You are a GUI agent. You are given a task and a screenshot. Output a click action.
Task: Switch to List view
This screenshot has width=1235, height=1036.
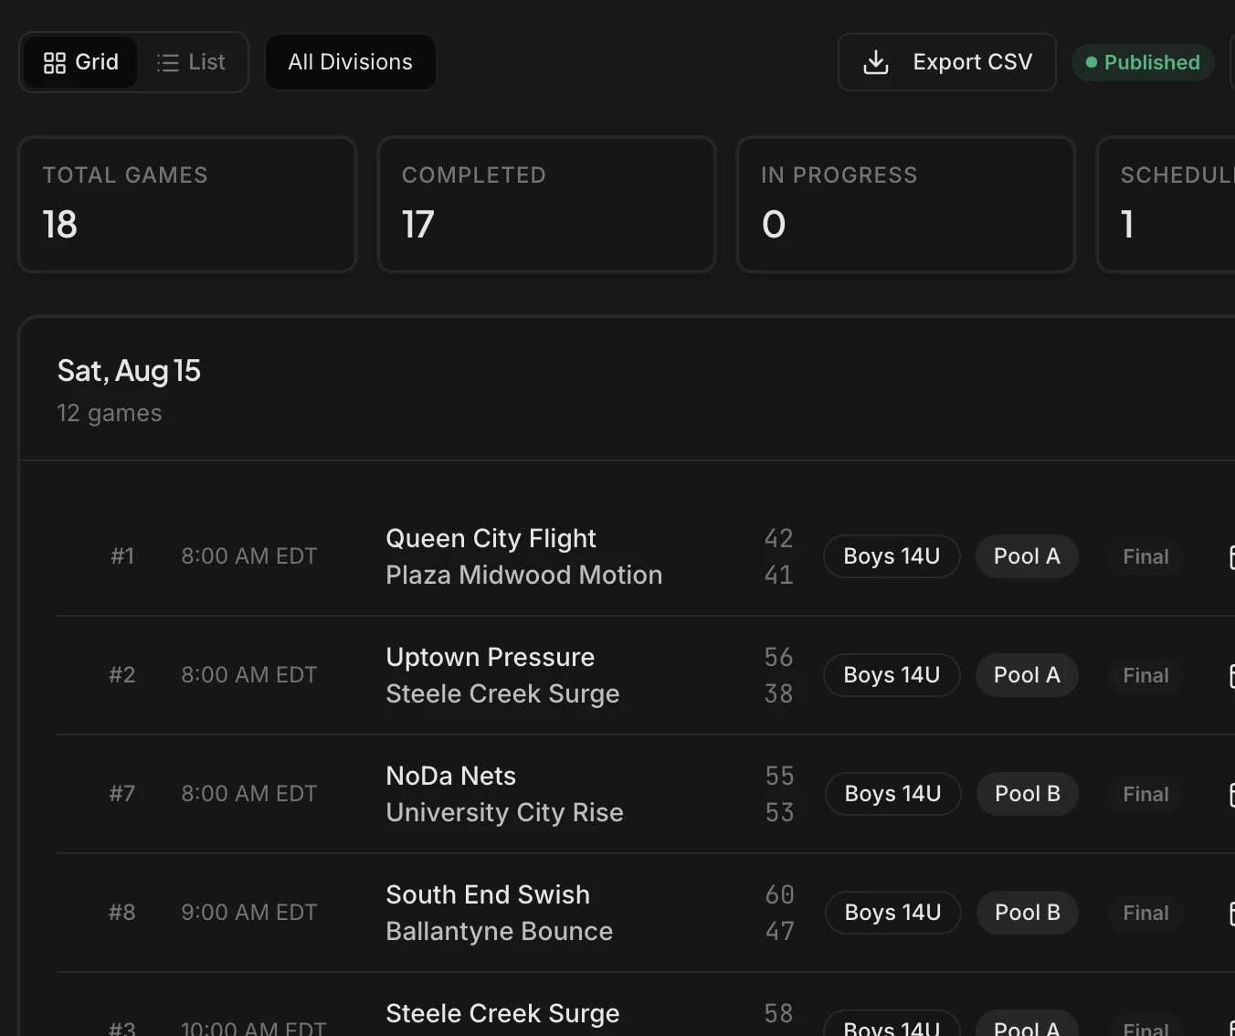pos(191,62)
